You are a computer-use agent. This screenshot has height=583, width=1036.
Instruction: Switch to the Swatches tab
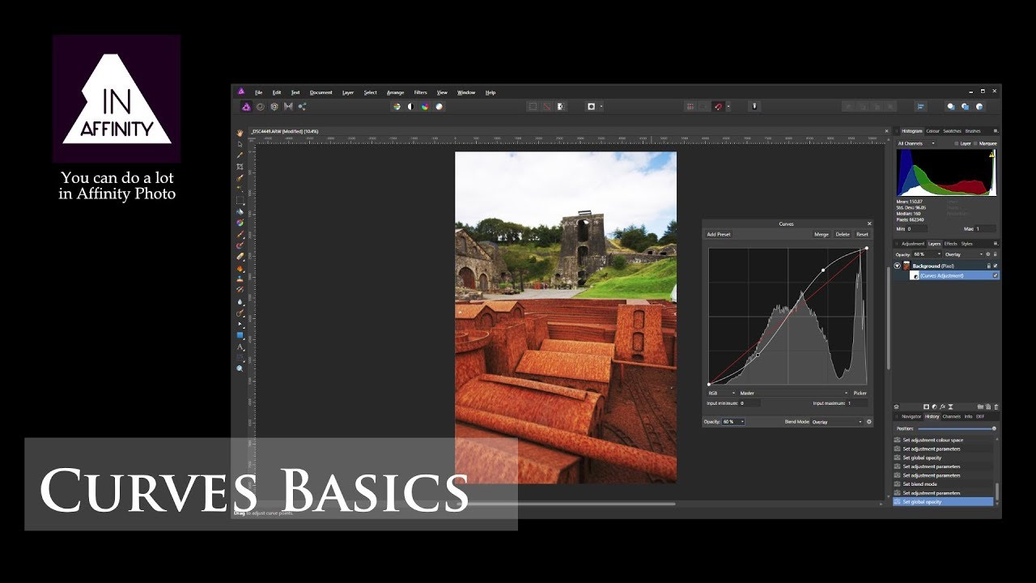coord(952,131)
